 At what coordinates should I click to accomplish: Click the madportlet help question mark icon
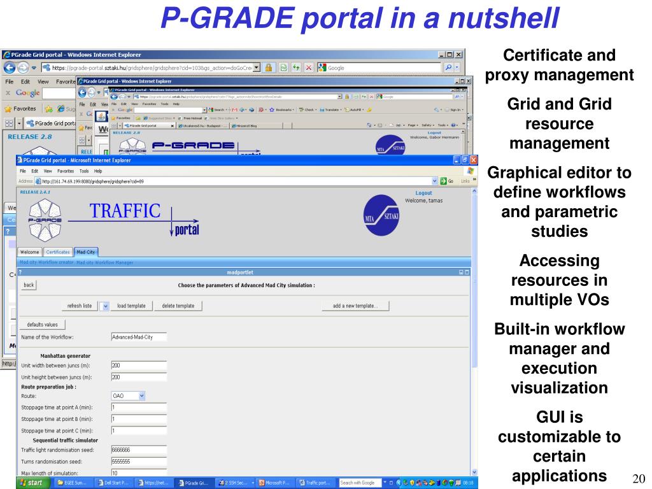20,273
